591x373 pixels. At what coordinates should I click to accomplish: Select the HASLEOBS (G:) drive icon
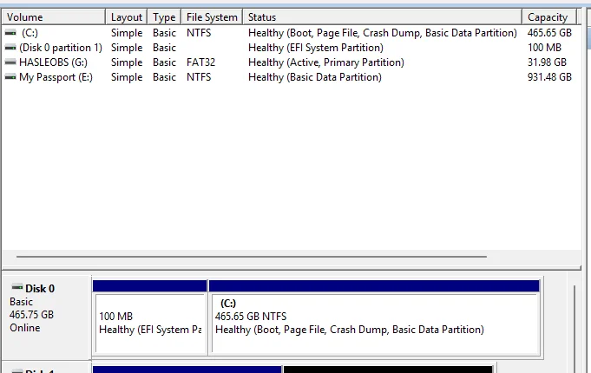(x=10, y=62)
